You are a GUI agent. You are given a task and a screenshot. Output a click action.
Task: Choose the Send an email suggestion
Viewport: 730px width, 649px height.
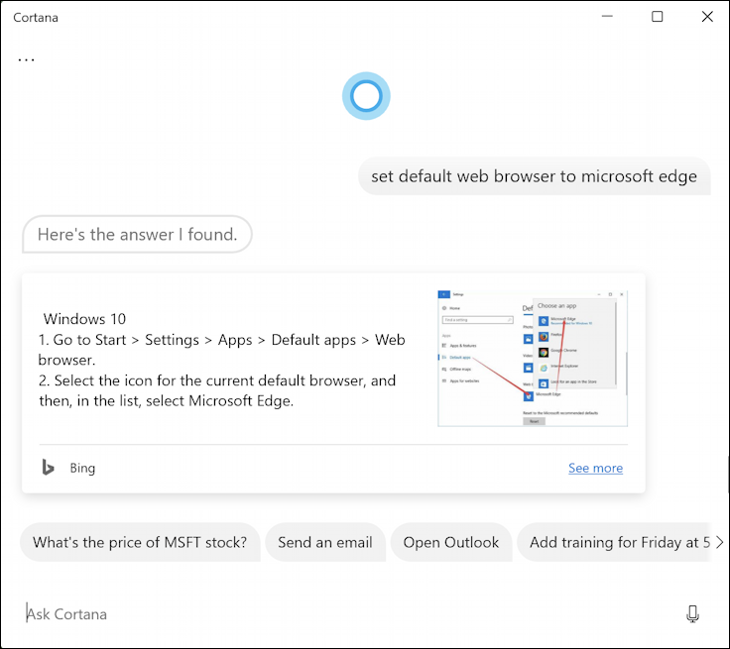click(x=325, y=542)
